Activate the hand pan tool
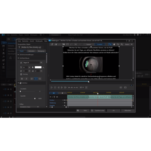Image resolution: width=151 pixels, height=151 pixels. click(x=114, y=44)
